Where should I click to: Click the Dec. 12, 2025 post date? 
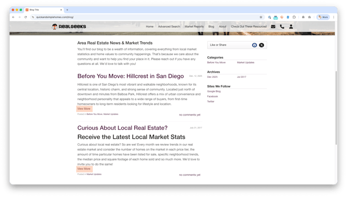click(x=196, y=76)
